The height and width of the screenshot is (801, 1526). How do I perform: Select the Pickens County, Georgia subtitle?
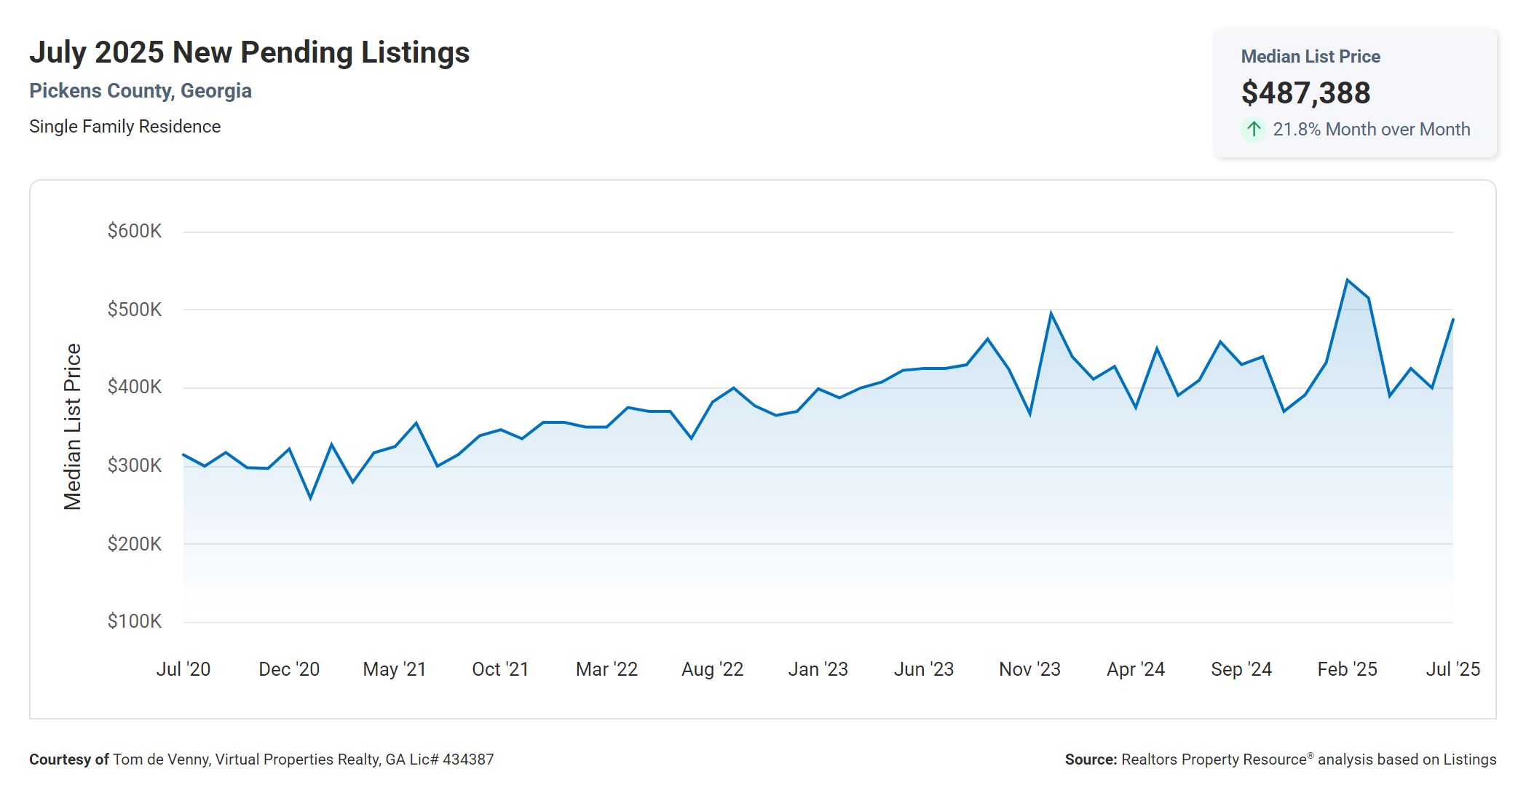(x=141, y=91)
